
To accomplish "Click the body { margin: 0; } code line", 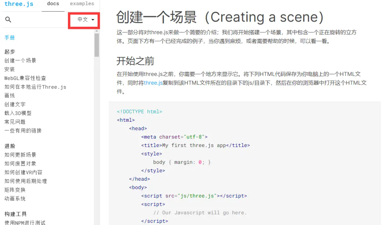I will 182,162.
